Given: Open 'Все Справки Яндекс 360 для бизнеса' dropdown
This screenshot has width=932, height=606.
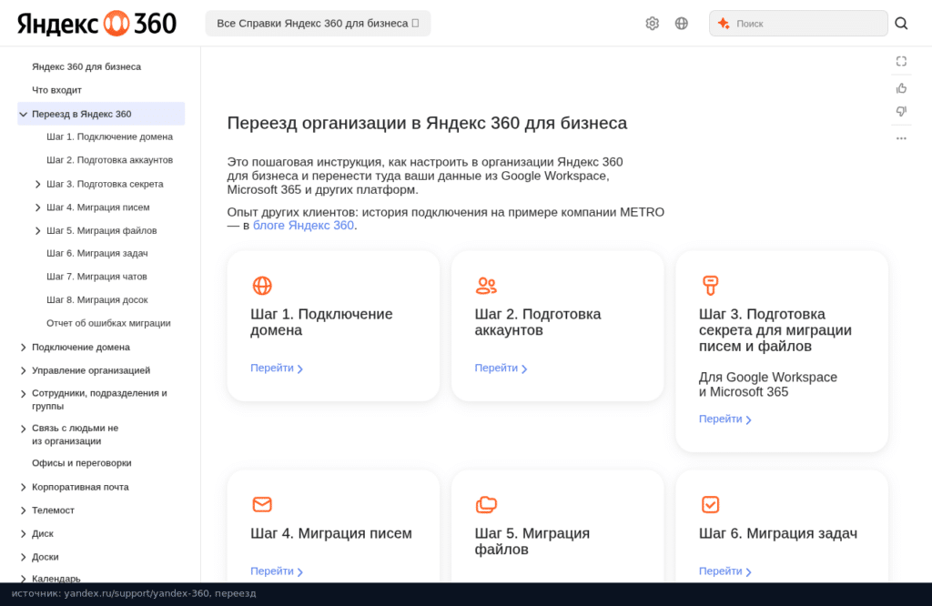Looking at the screenshot, I should [318, 23].
